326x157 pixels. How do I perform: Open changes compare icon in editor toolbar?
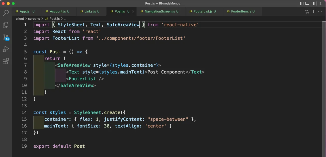pyautogui.click(x=307, y=11)
